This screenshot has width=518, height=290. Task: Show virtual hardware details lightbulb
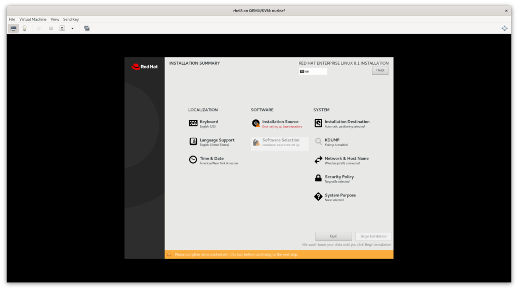coord(24,28)
